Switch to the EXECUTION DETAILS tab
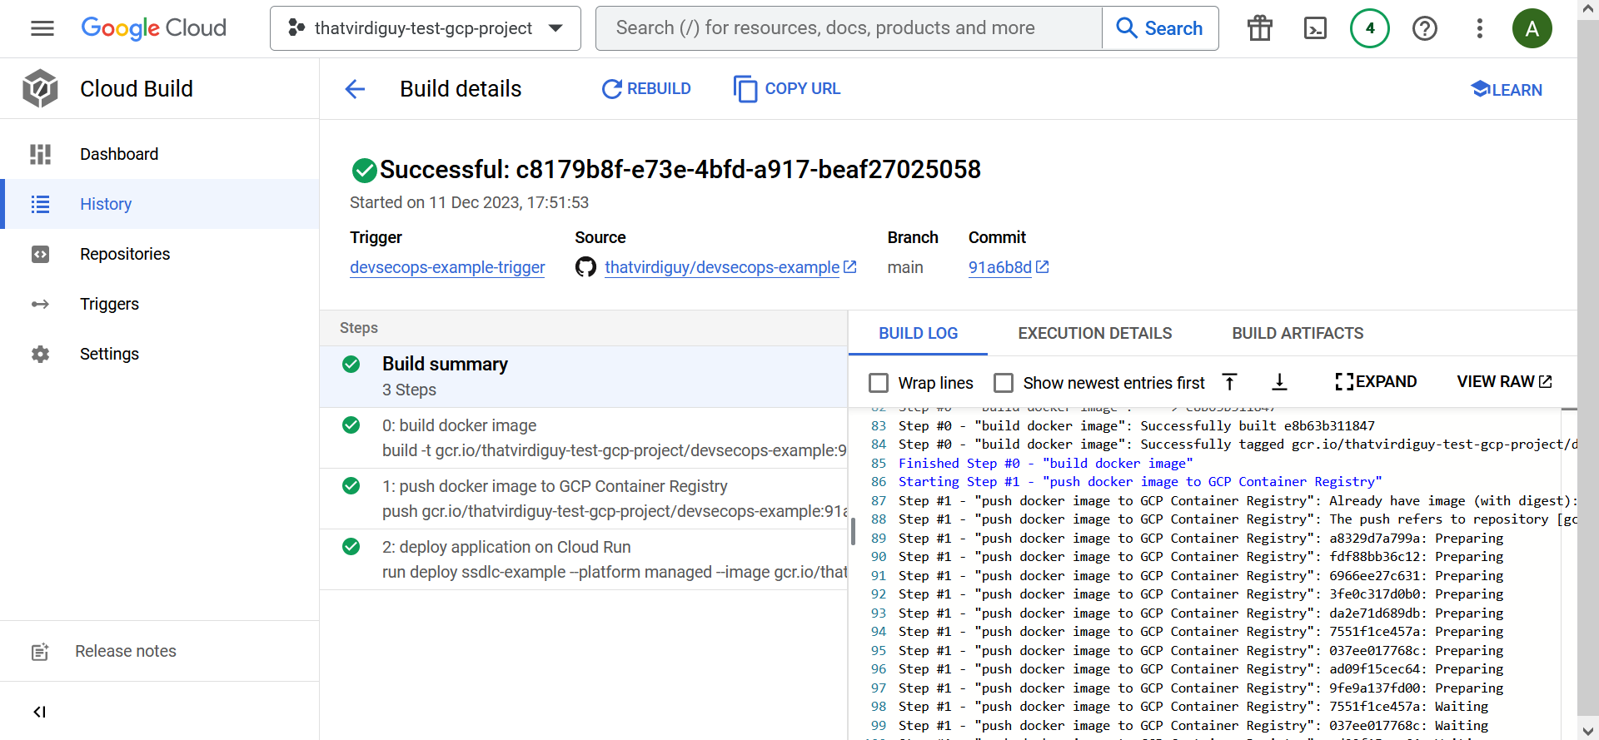Screen dimensions: 1599x740 pyautogui.click(x=1094, y=333)
